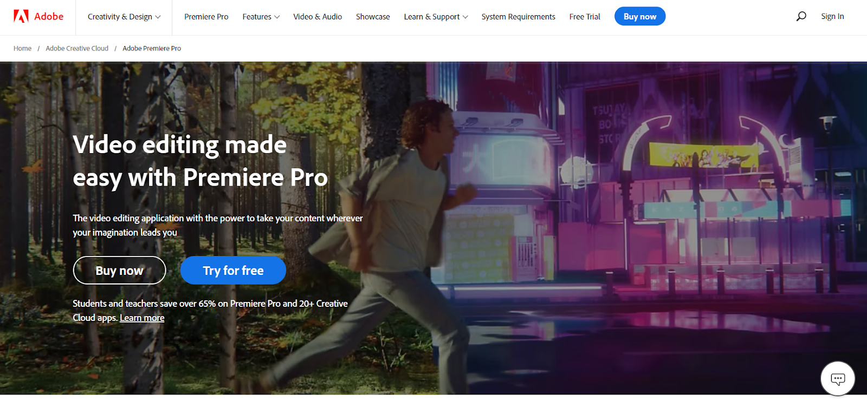The width and height of the screenshot is (867, 401).
Task: Click the Adobe wordmark text
Action: tap(49, 16)
